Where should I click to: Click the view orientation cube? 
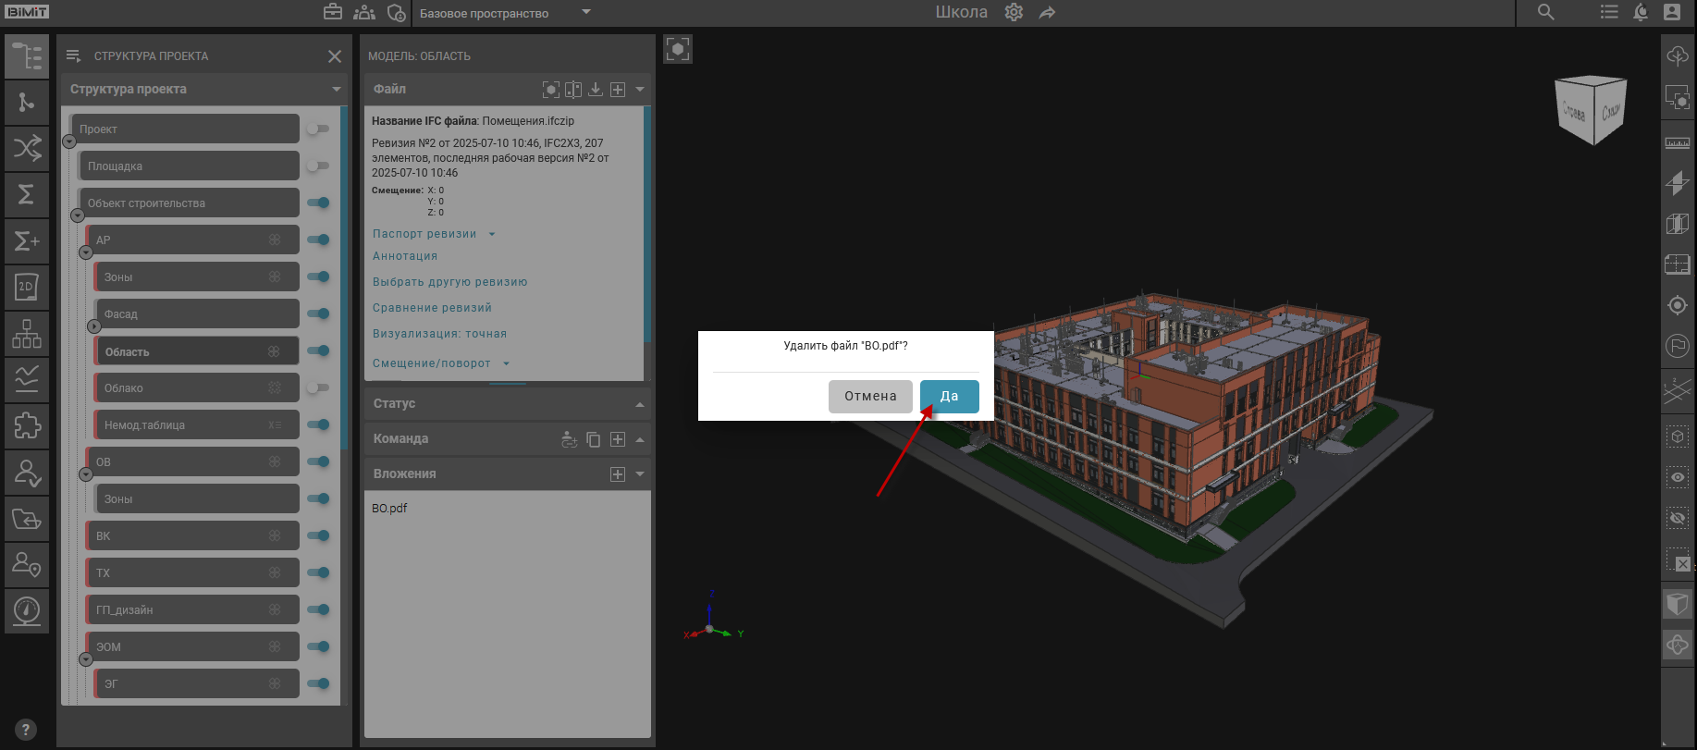[1592, 110]
